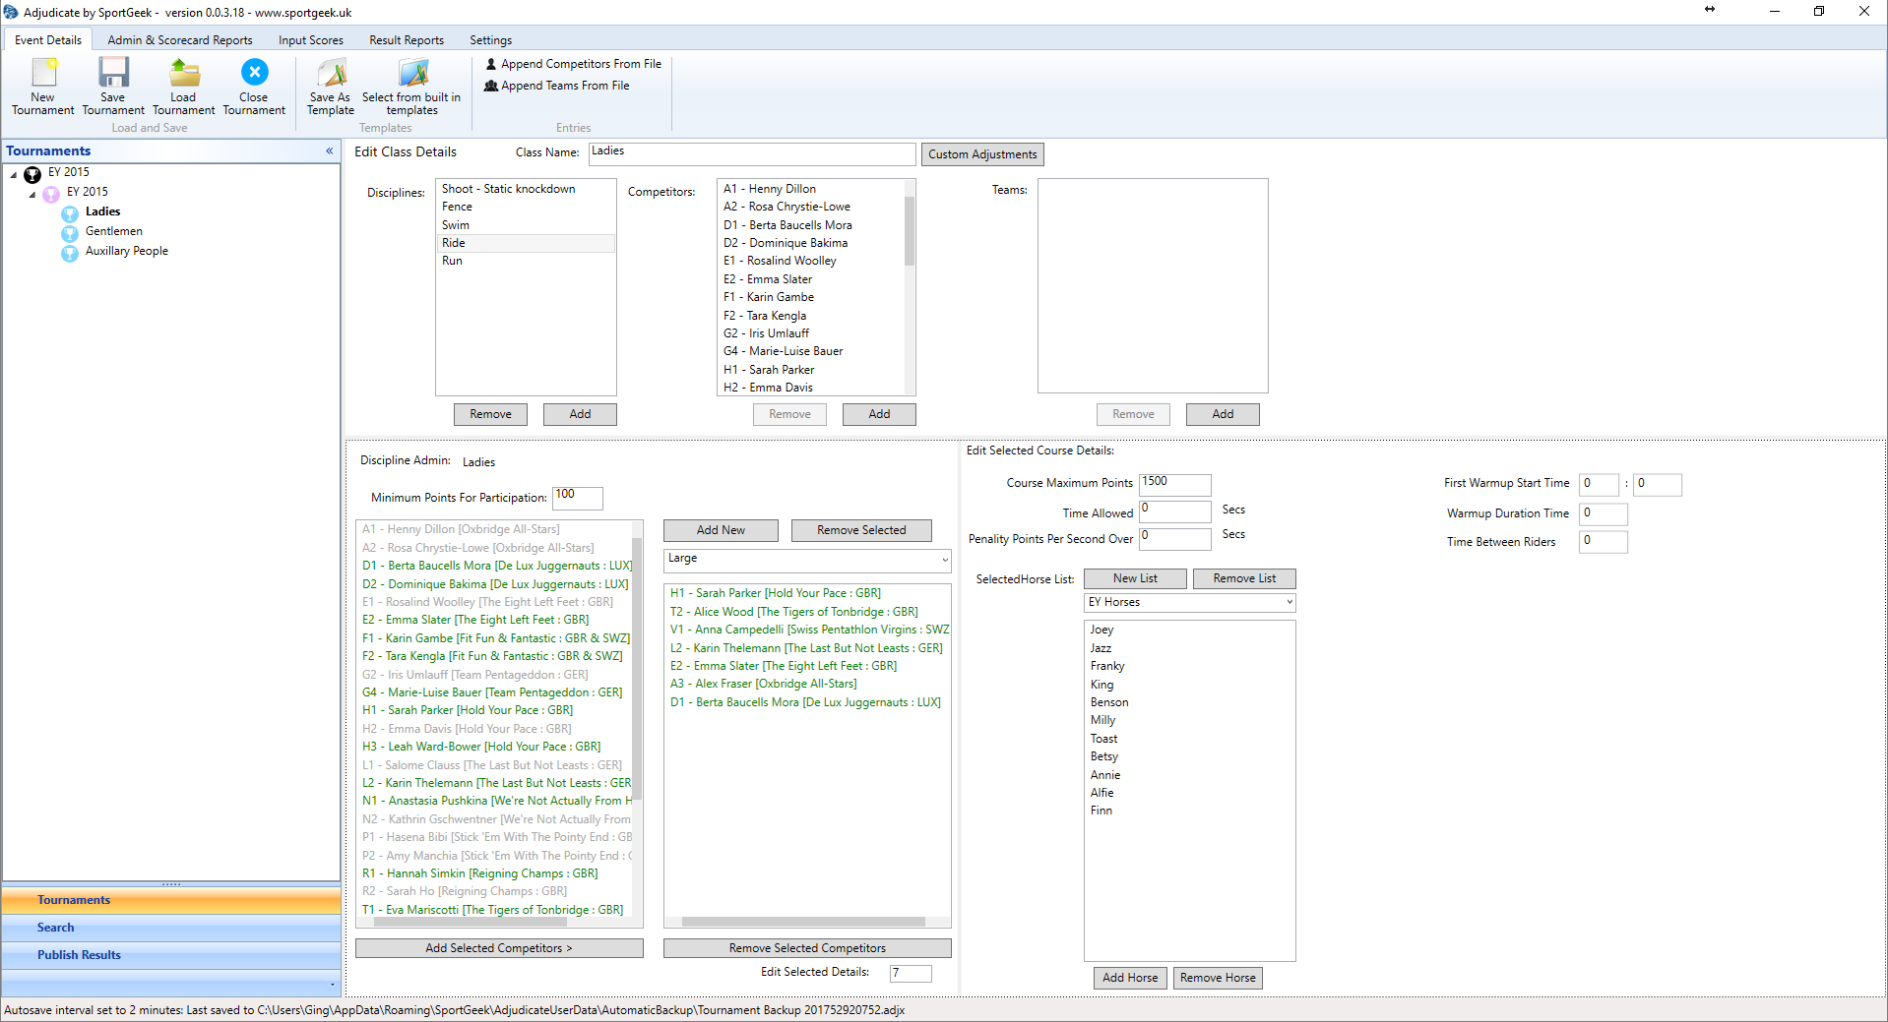Collapse the nested EY 2015 event node
This screenshot has width=1888, height=1022.
click(32, 194)
